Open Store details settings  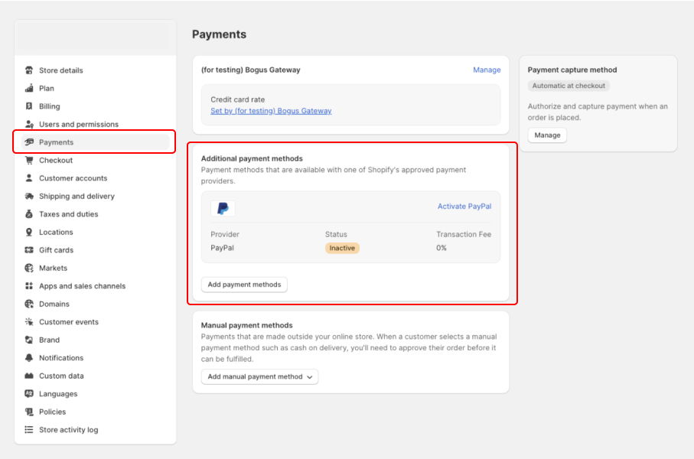tap(60, 70)
